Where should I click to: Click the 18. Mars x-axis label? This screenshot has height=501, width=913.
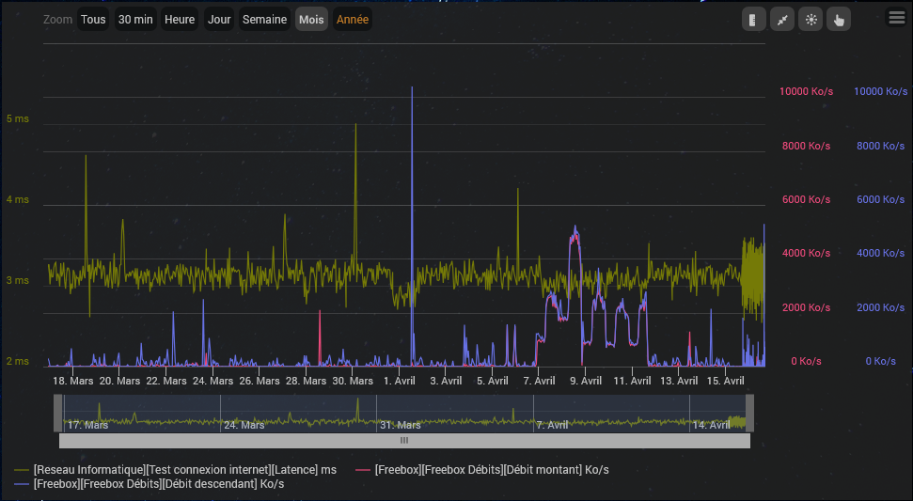coord(72,381)
